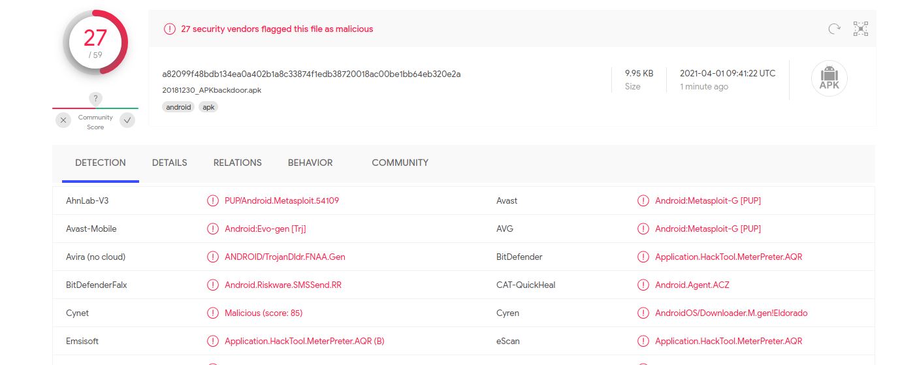The height and width of the screenshot is (365, 900).
Task: Click the apk tag
Action: [208, 107]
